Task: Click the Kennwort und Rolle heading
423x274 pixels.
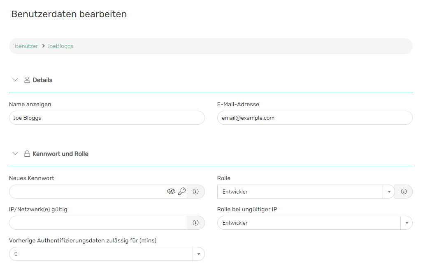Action: tap(60, 154)
